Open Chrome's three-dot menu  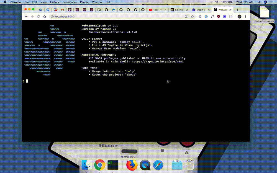pos(245,16)
